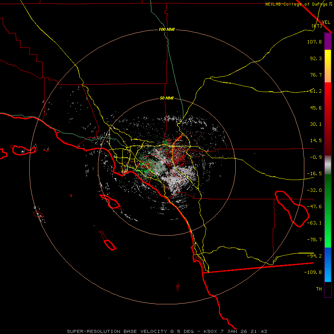Select the -0.9 scale value
334x334 pixels.
(316, 157)
